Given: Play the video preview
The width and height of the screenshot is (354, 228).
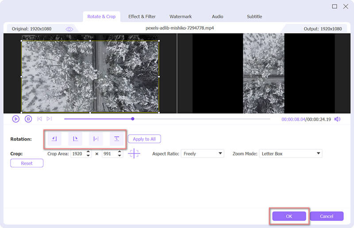Looking at the screenshot, I should (x=16, y=119).
